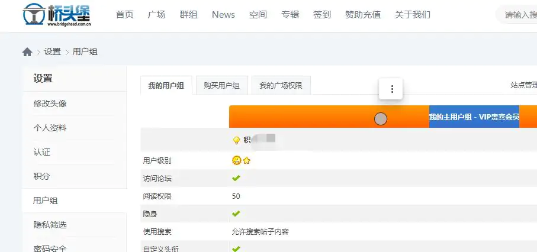This screenshot has height=252, width=537.
Task: Click the green check for 隐身
Action: click(236, 214)
